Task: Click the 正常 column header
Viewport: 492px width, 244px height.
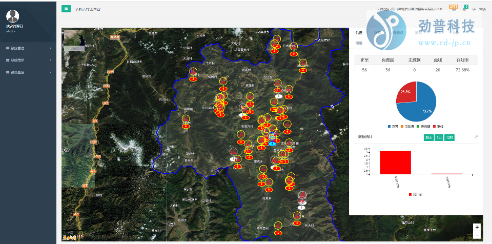Action: point(364,60)
